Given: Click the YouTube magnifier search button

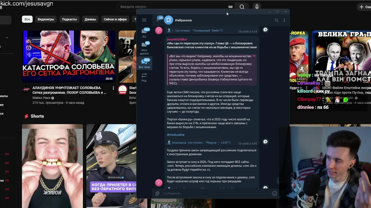Looking at the screenshot, I should coord(242,7).
